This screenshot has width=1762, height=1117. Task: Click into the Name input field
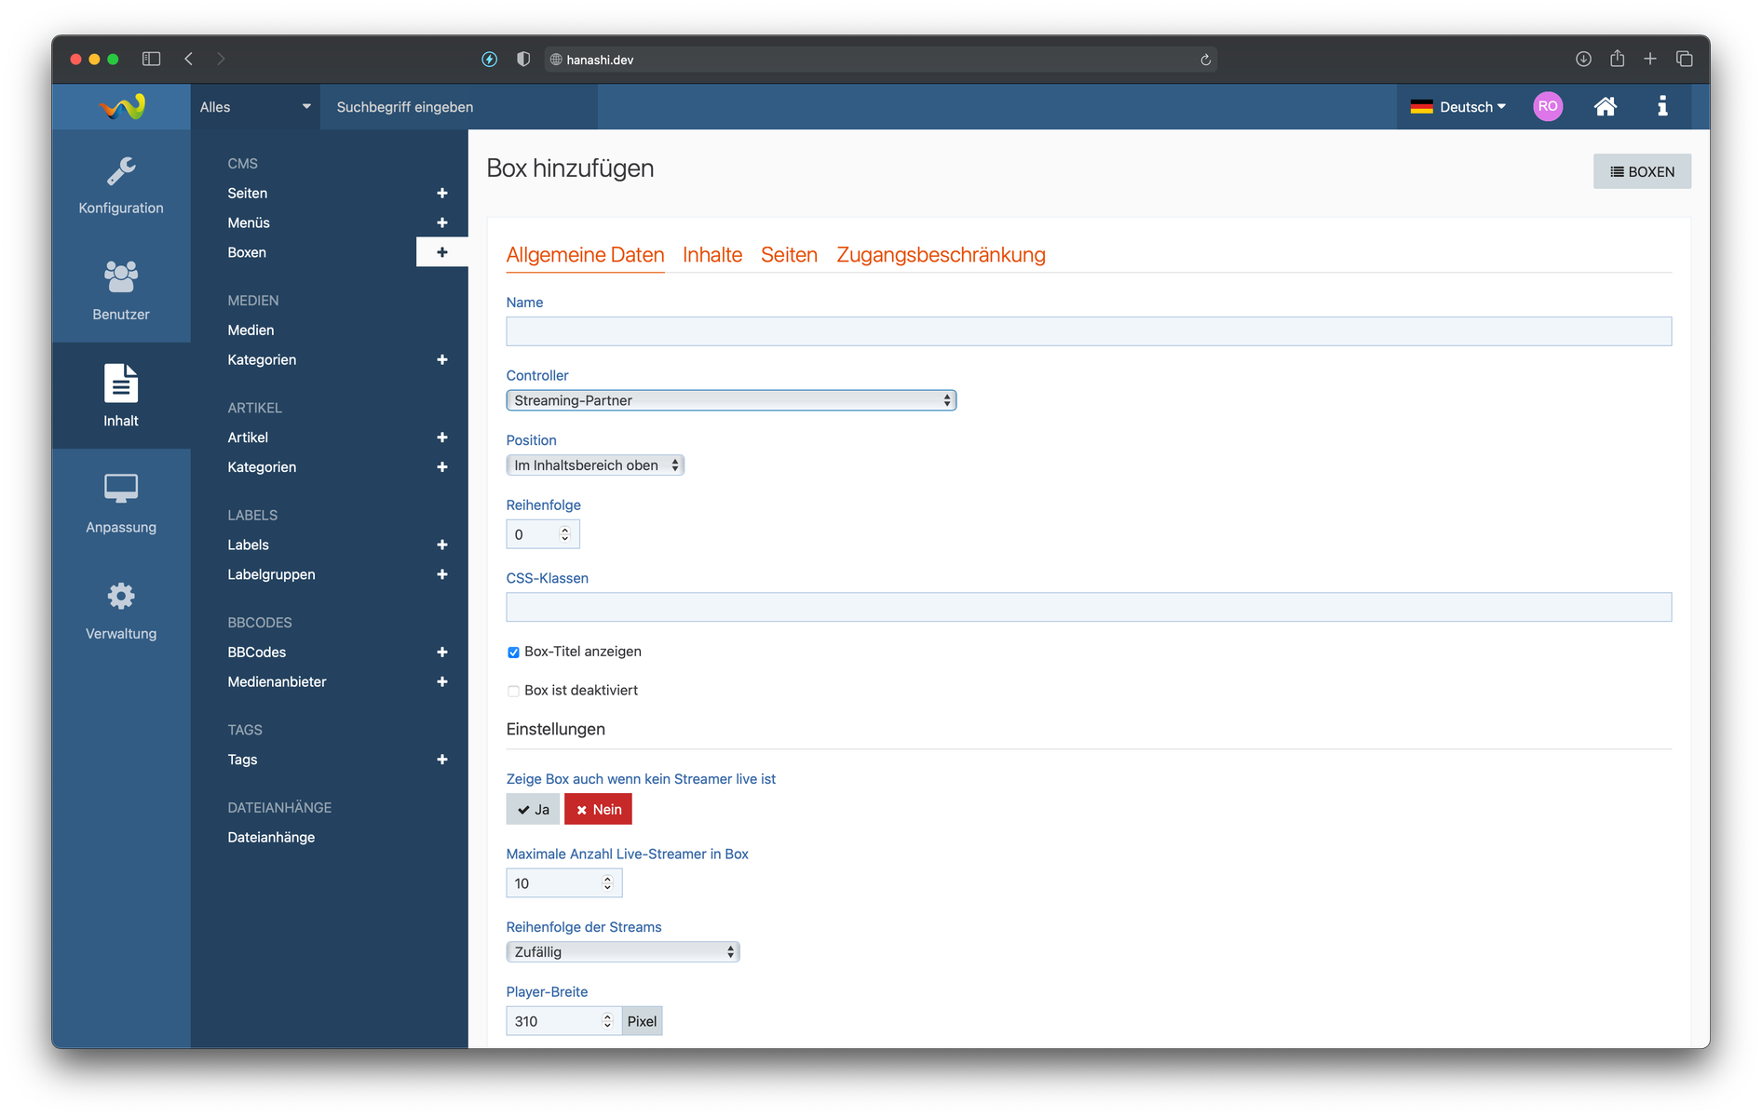1088,331
